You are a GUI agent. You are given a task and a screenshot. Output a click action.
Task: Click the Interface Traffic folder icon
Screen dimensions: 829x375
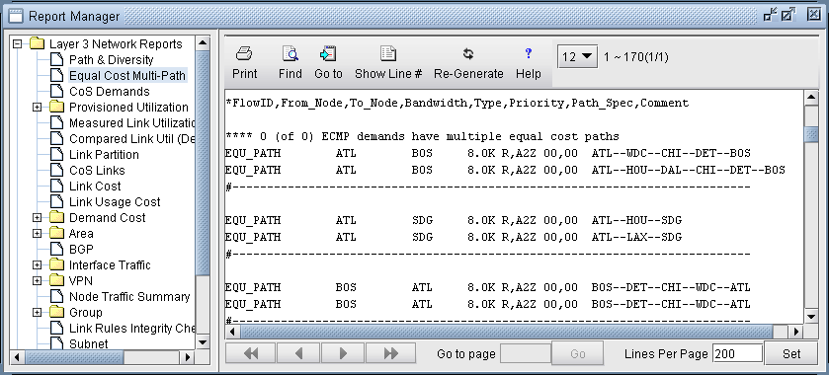click(x=56, y=265)
